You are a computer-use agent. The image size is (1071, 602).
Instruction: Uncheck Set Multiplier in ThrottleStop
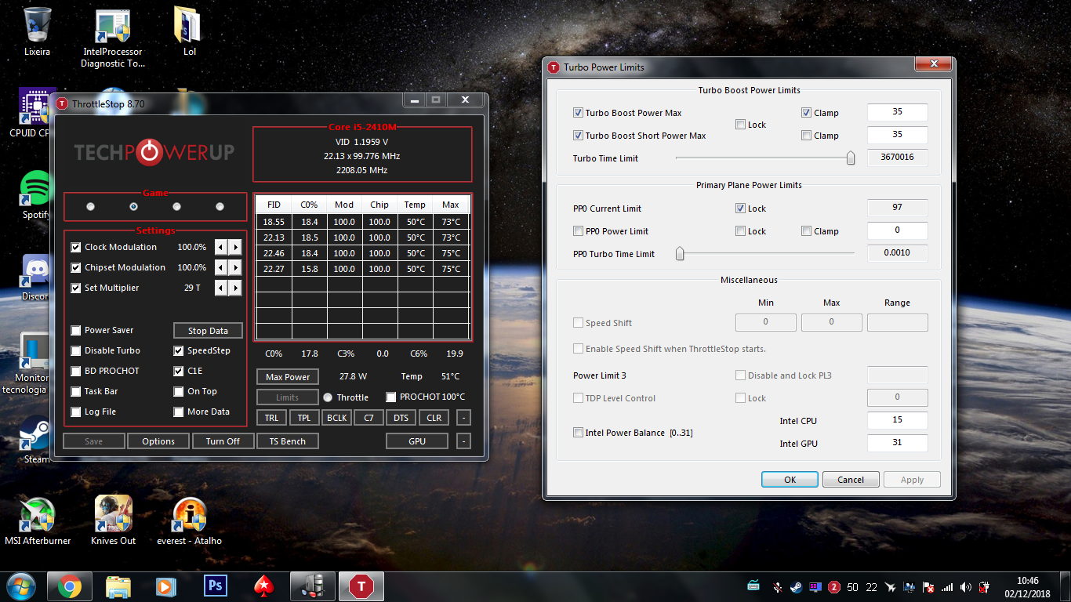[76, 288]
